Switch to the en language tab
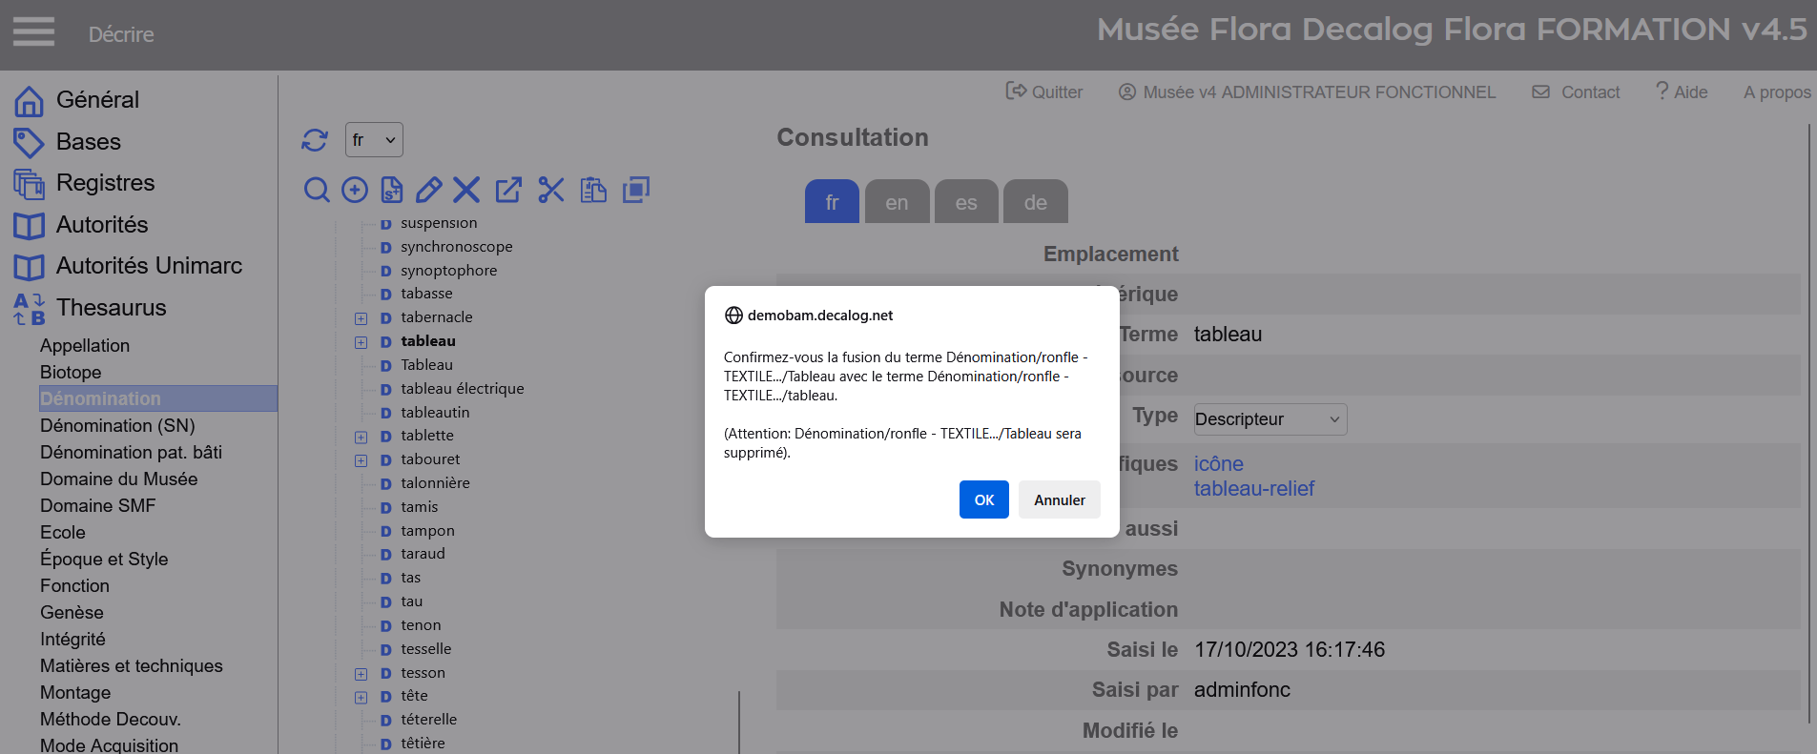The width and height of the screenshot is (1817, 754). tap(897, 202)
